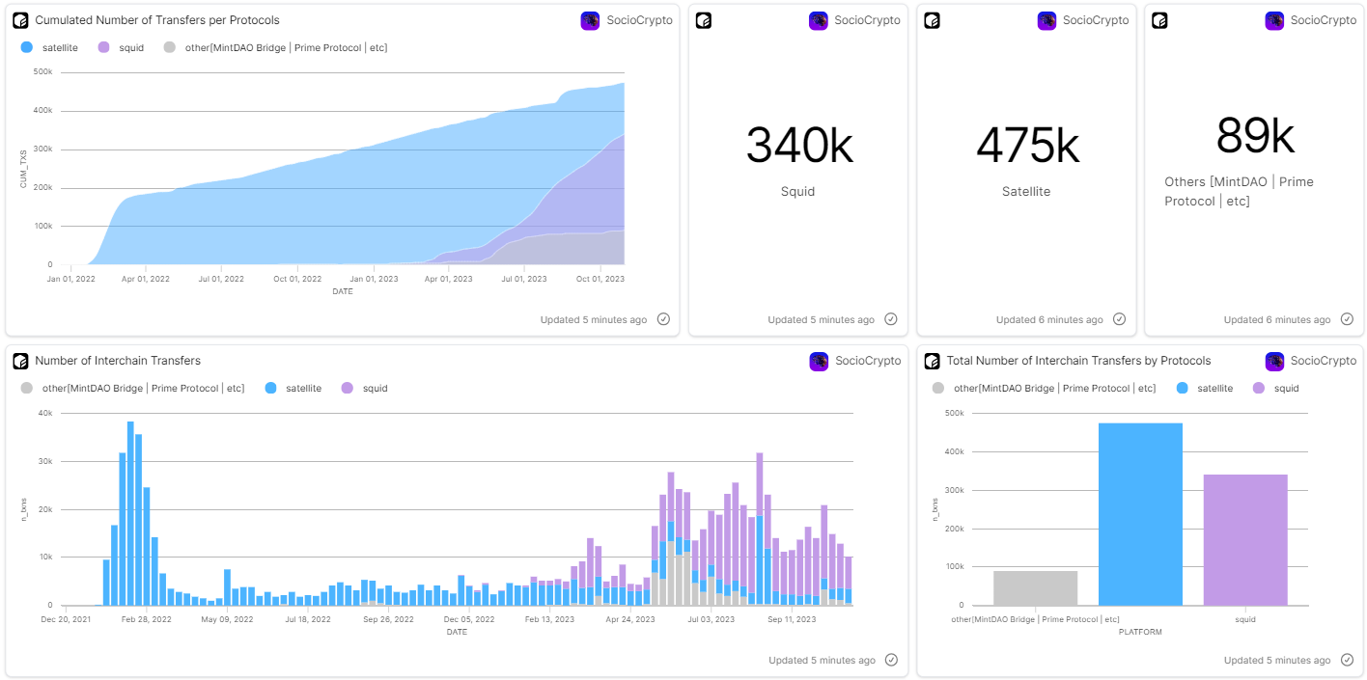Click the 89k Others value
This screenshot has height=680, width=1367.
click(x=1255, y=136)
